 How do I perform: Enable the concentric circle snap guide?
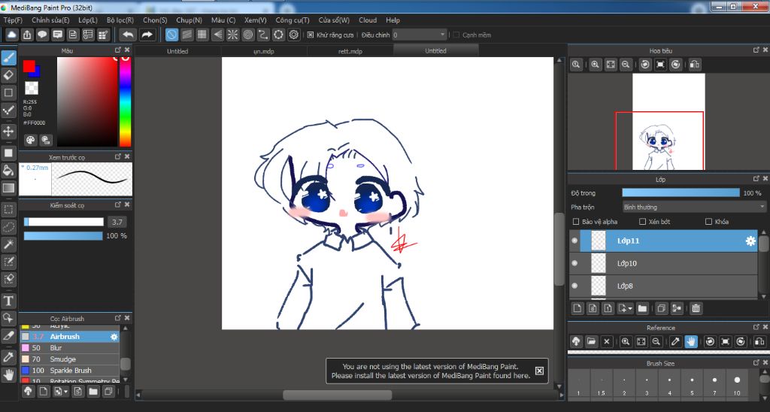248,35
